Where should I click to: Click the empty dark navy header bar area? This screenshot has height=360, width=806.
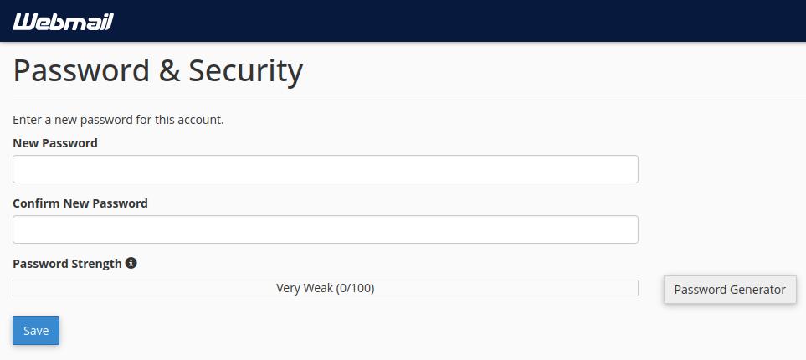460,21
